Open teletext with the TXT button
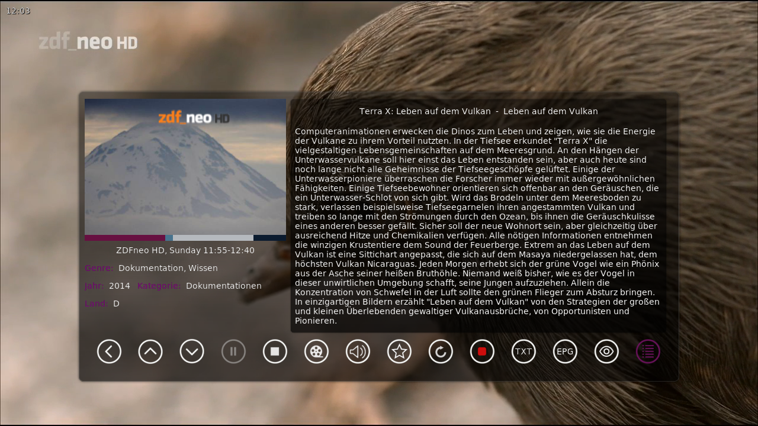758x426 pixels. pyautogui.click(x=523, y=351)
